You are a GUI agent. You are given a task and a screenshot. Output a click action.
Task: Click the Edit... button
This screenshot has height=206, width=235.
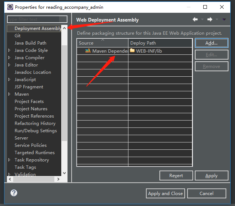[x=212, y=55]
